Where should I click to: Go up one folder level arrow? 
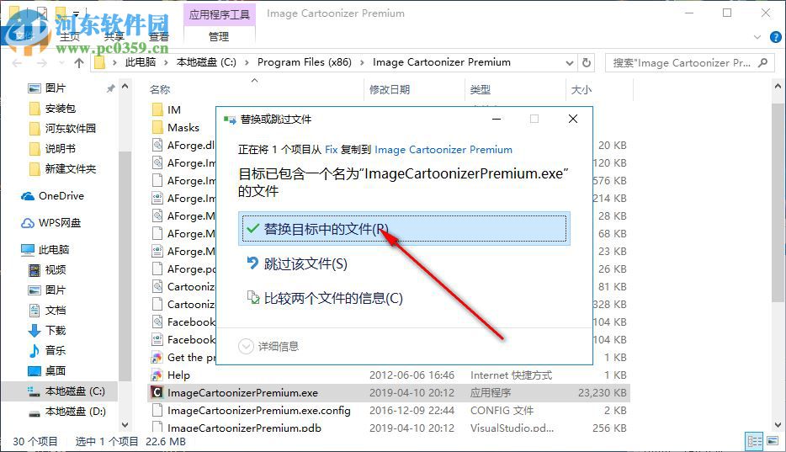click(79, 63)
